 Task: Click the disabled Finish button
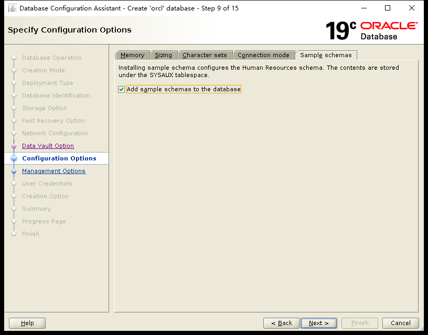[x=360, y=323]
